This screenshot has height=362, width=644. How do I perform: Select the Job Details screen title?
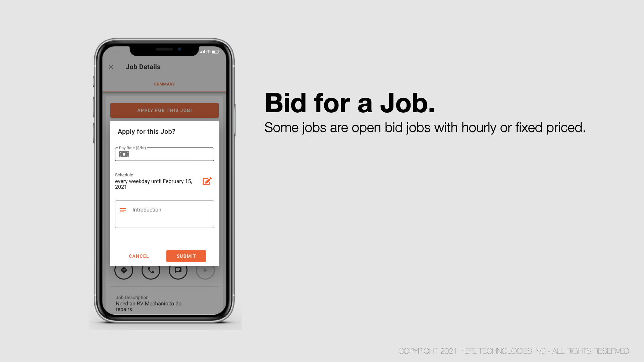[x=143, y=67]
